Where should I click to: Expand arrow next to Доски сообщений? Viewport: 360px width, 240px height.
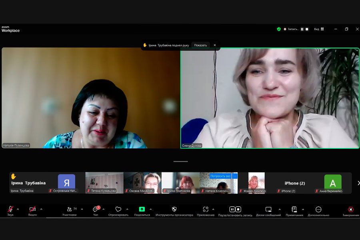pos(280,209)
